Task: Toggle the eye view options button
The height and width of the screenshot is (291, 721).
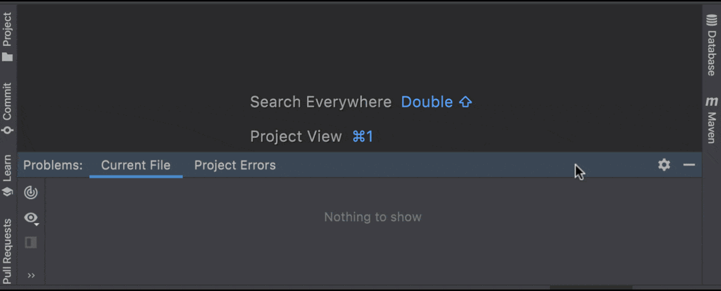Action: pyautogui.click(x=31, y=218)
